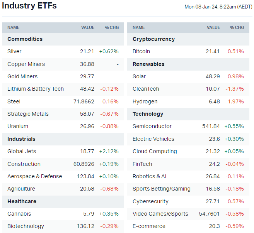The height and width of the screenshot is (233, 254).
Task: Click the Cannabis ETF name
Action: click(x=19, y=214)
